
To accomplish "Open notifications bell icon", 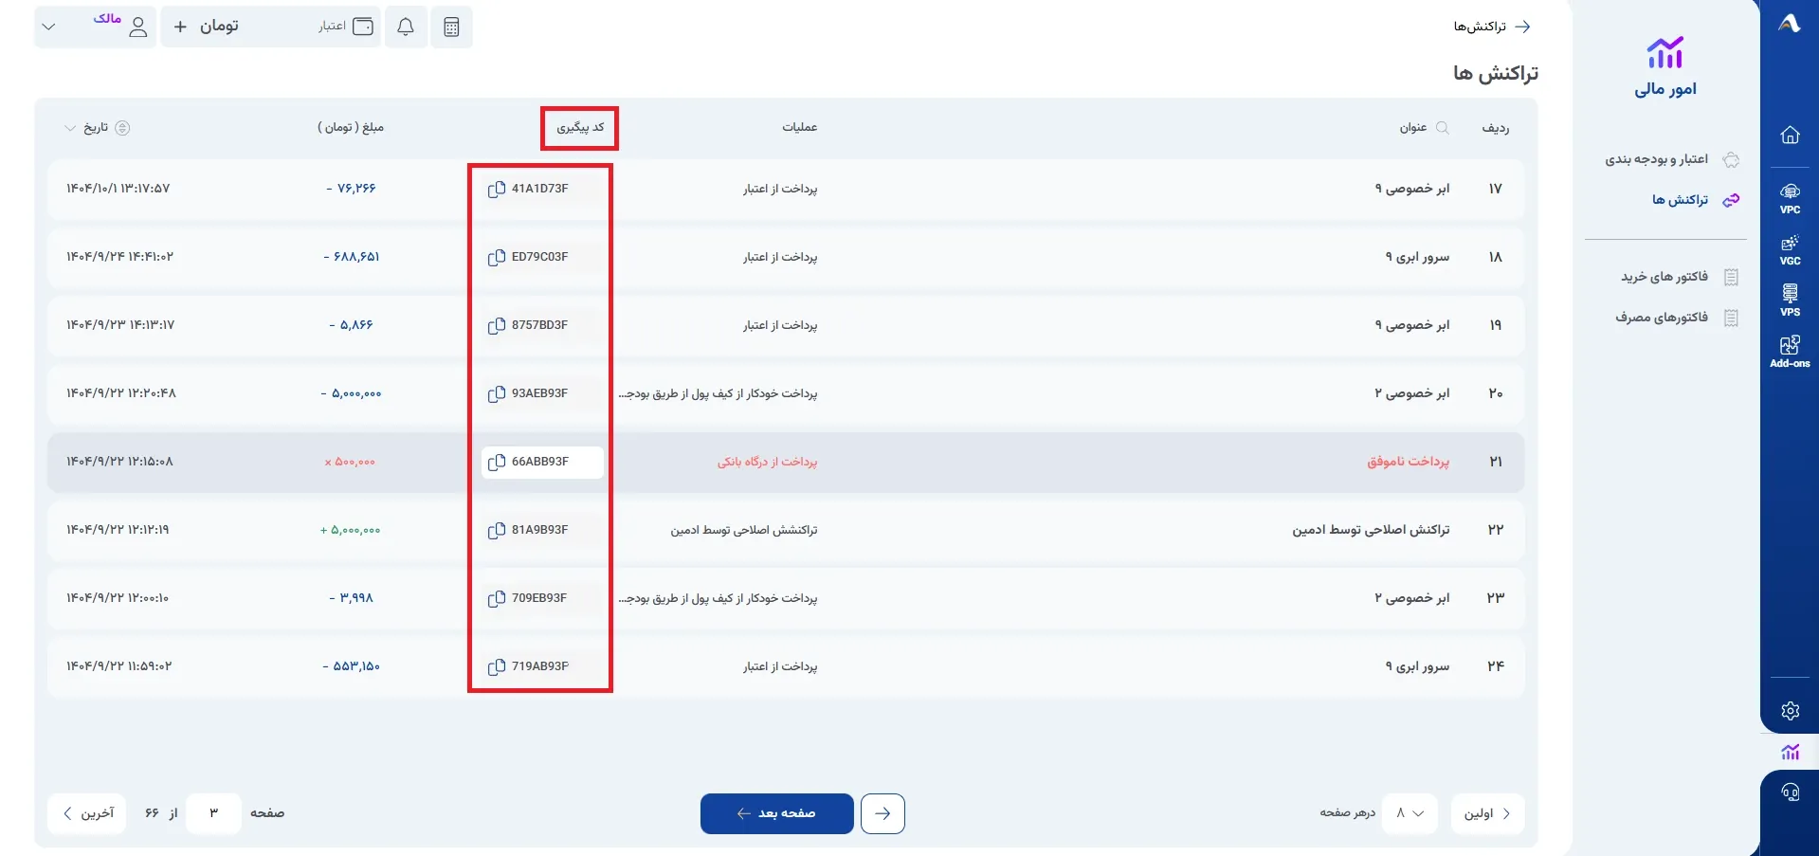I will tap(406, 27).
